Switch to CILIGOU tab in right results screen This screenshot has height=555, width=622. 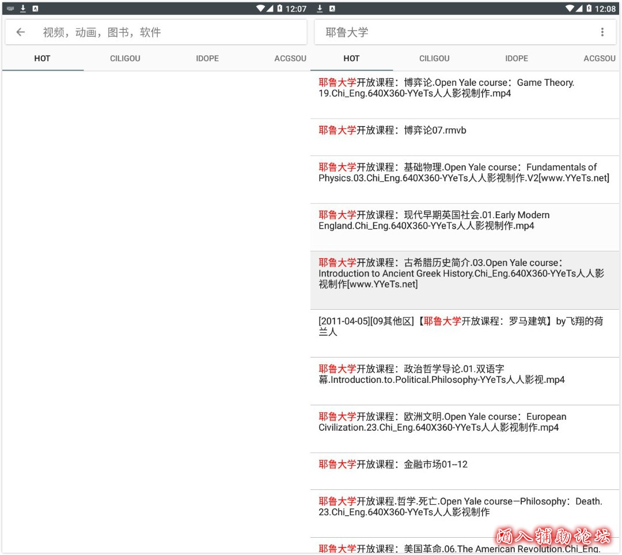click(x=434, y=59)
